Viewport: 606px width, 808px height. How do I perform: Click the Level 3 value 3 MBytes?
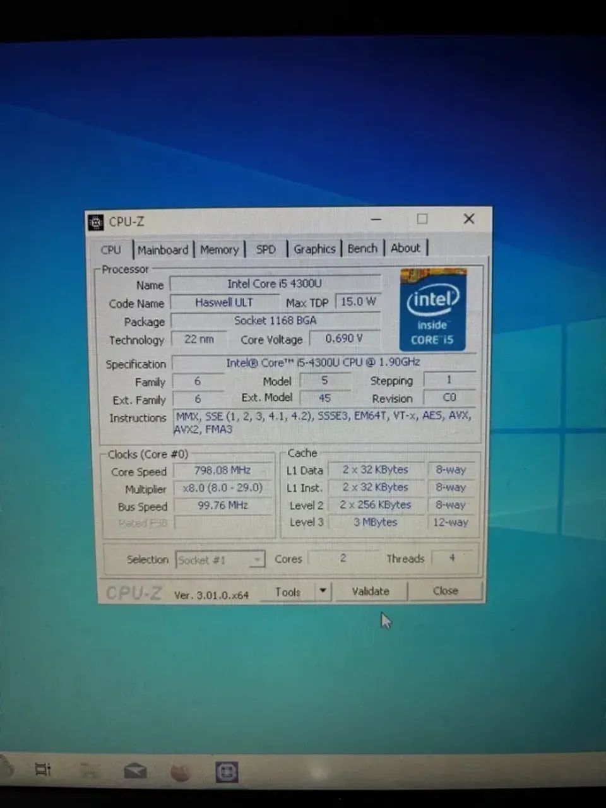click(x=376, y=522)
